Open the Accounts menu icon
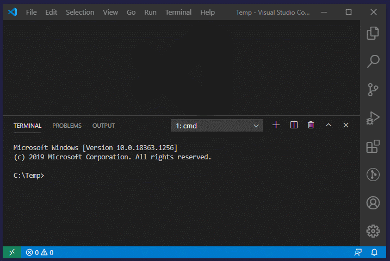Screen dimensions: 390x261 pos(373,203)
